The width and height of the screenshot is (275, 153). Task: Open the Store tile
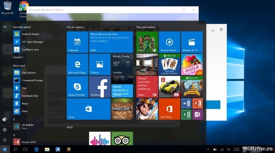(x=89, y=109)
